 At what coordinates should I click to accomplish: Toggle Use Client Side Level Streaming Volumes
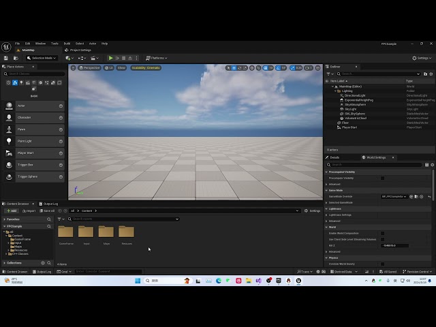(383, 239)
